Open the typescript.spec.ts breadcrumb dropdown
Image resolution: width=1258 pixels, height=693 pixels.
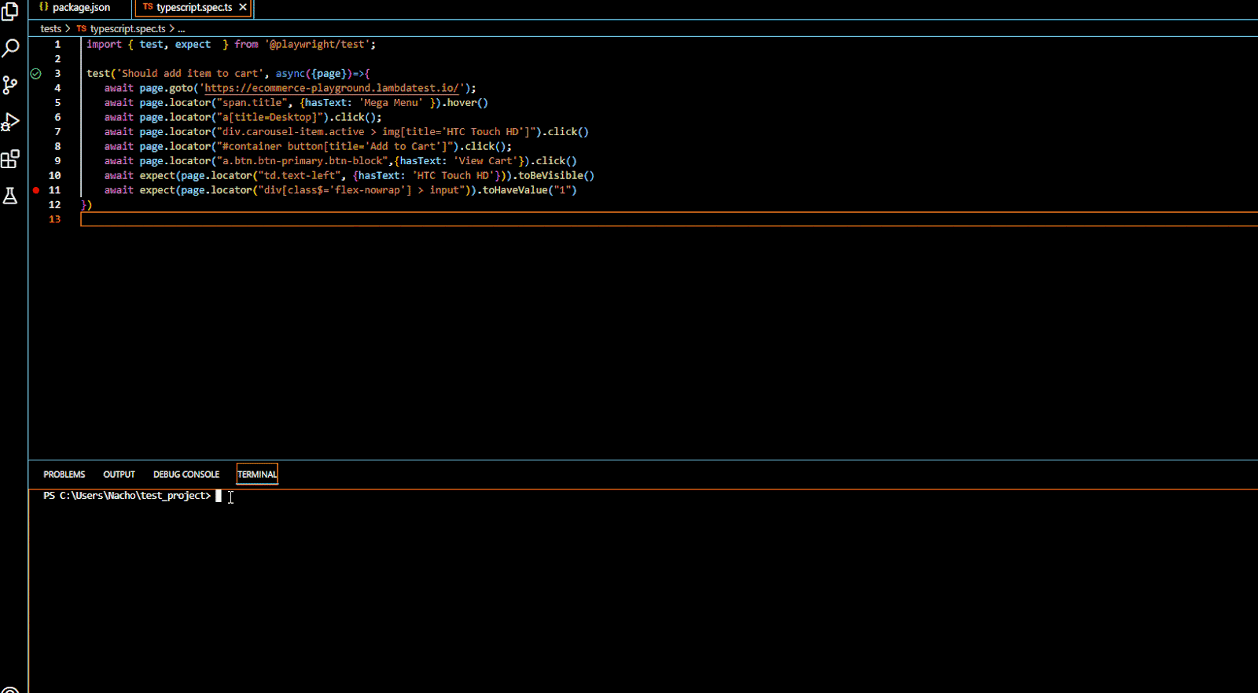(x=127, y=29)
